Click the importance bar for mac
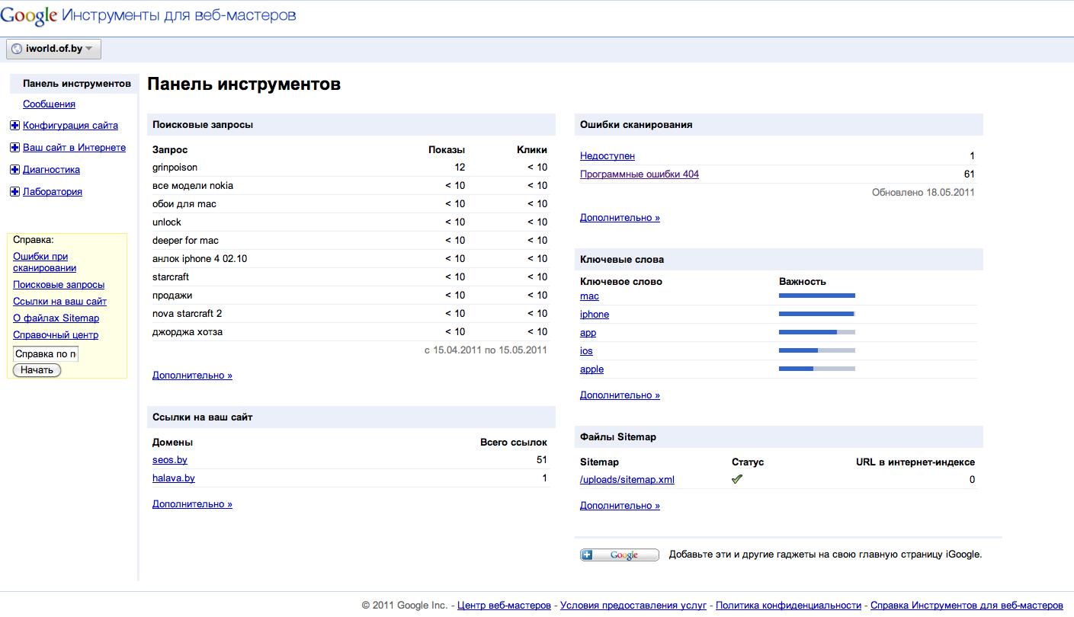Screen dimensions: 1074x617 pos(817,296)
